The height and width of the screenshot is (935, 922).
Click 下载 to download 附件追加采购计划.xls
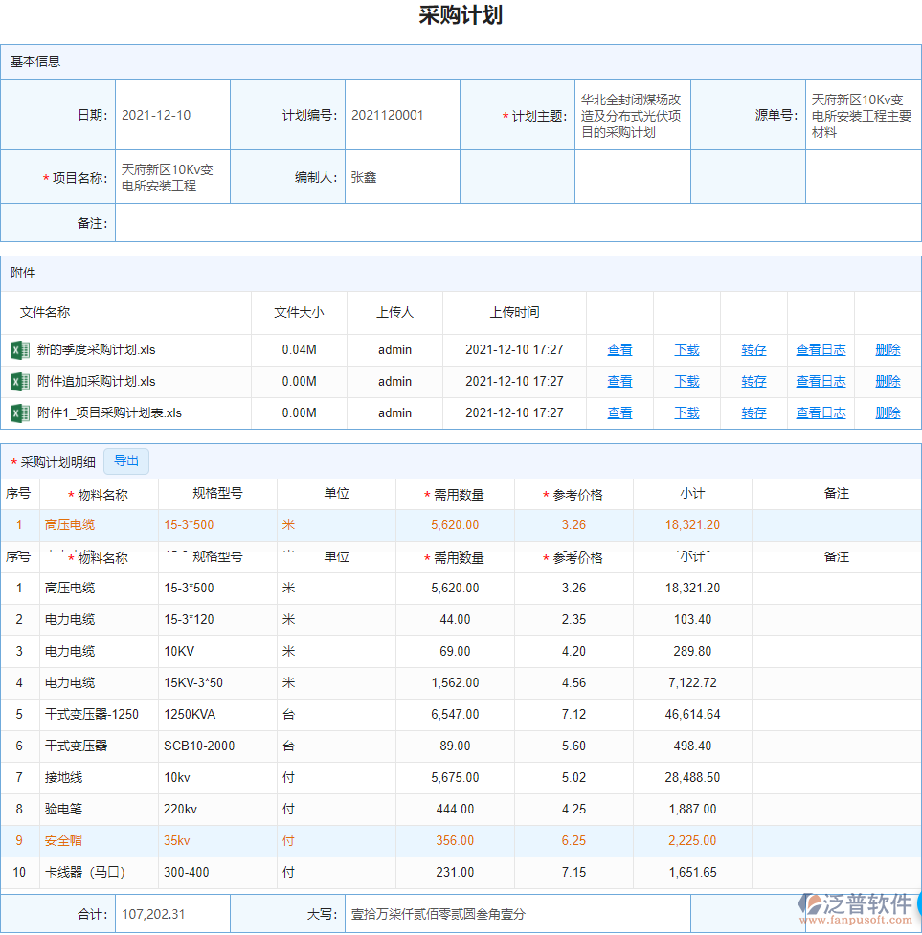click(686, 381)
